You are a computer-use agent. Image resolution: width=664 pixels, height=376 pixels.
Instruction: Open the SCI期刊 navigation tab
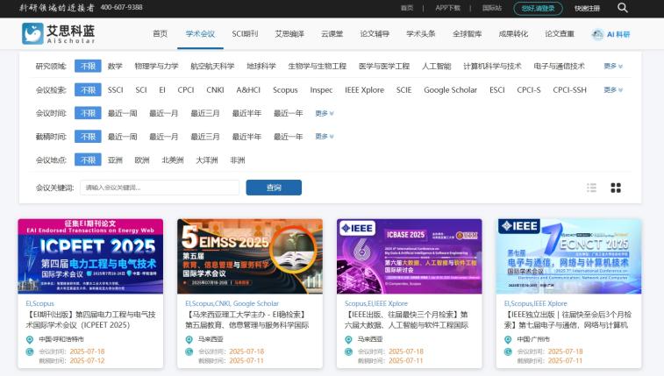tap(245, 34)
